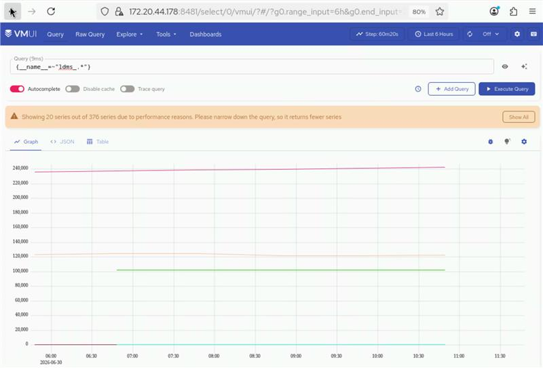This screenshot has height=368, width=543.
Task: Click the warning triangle icon
Action: (x=14, y=116)
